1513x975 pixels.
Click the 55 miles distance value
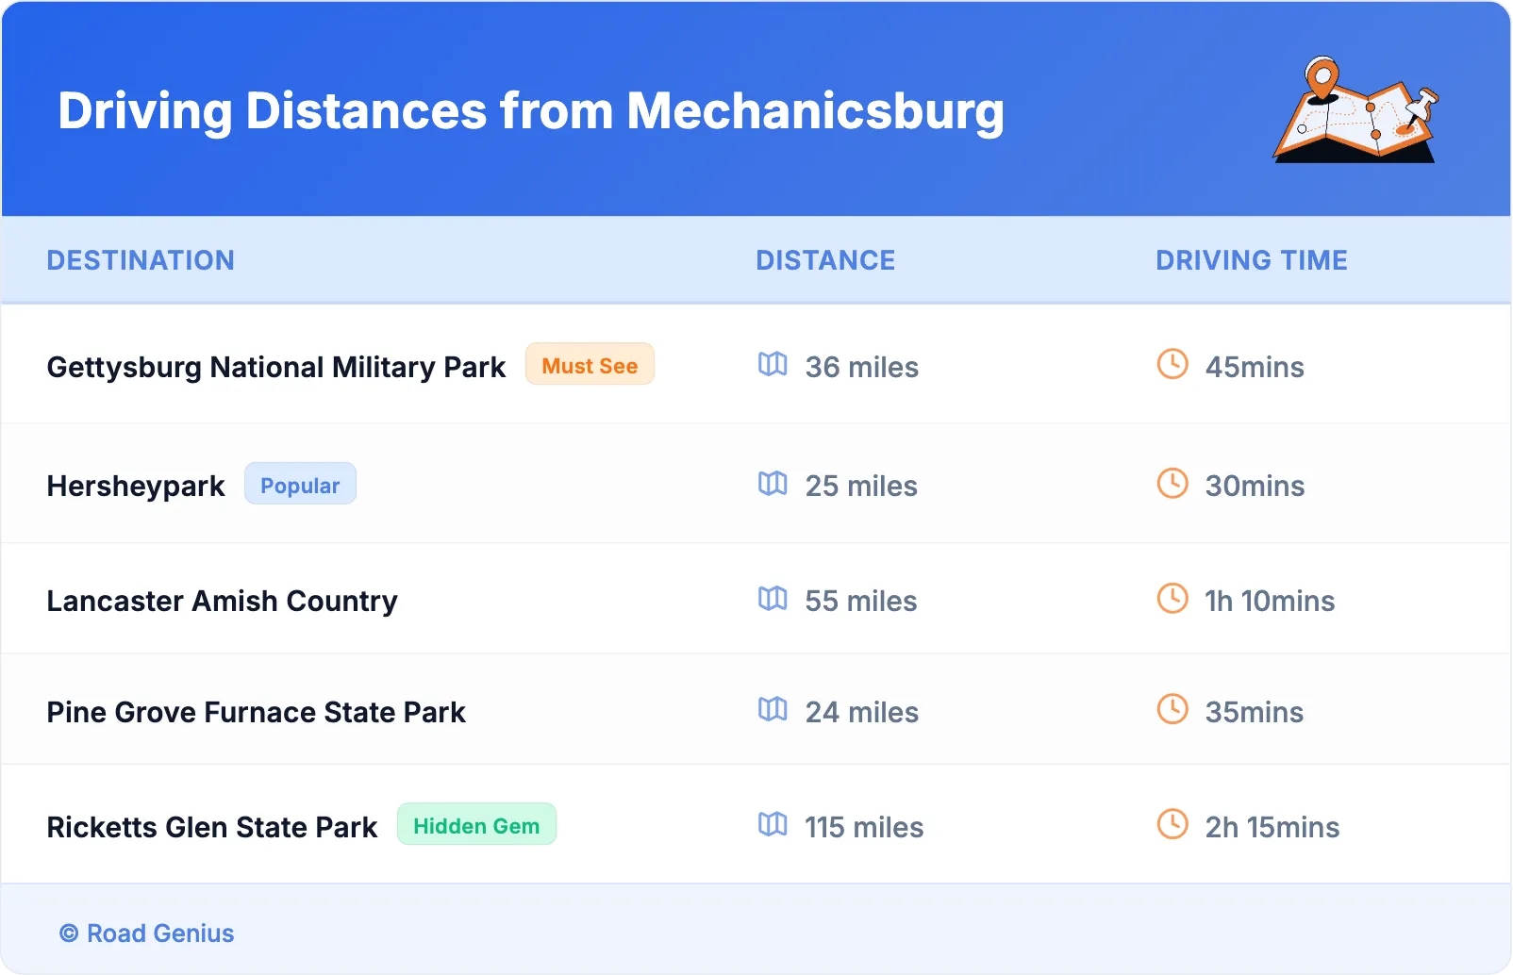(861, 601)
